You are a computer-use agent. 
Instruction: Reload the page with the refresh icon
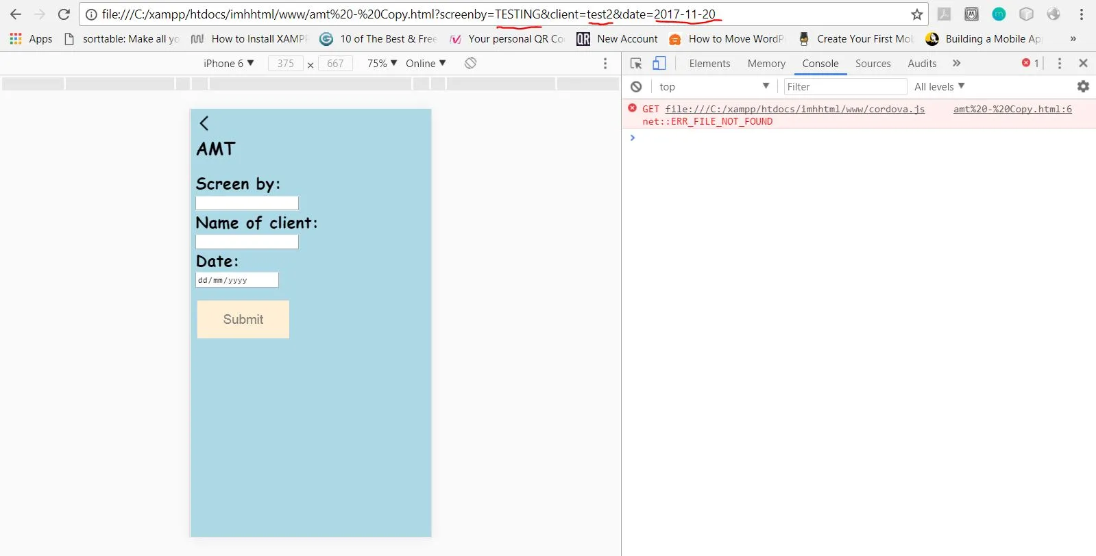click(x=64, y=14)
